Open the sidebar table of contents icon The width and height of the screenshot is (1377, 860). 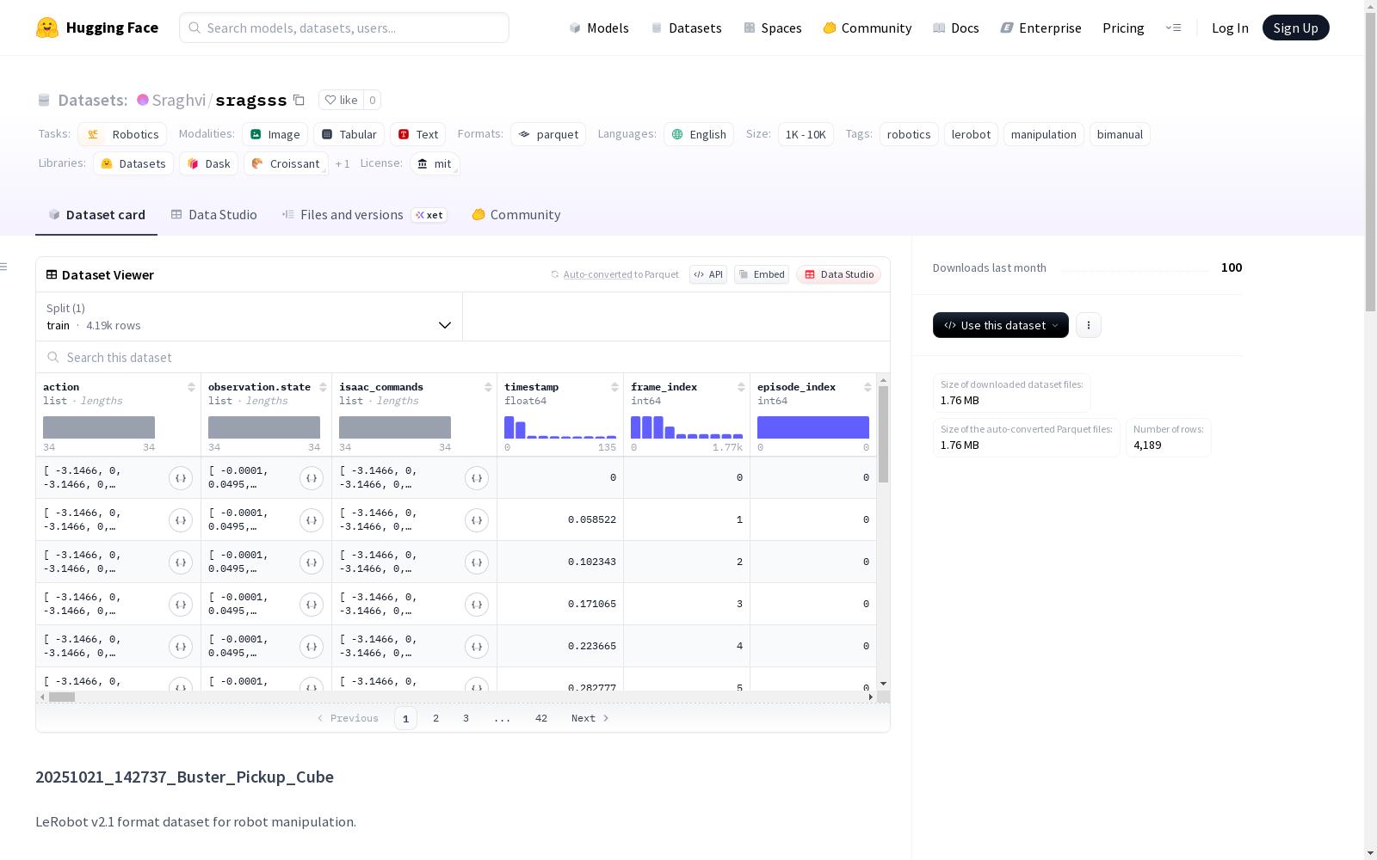[4, 267]
